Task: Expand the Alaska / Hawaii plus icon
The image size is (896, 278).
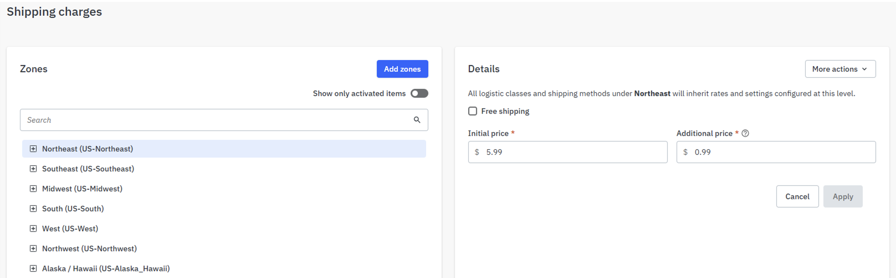Action: pos(33,268)
